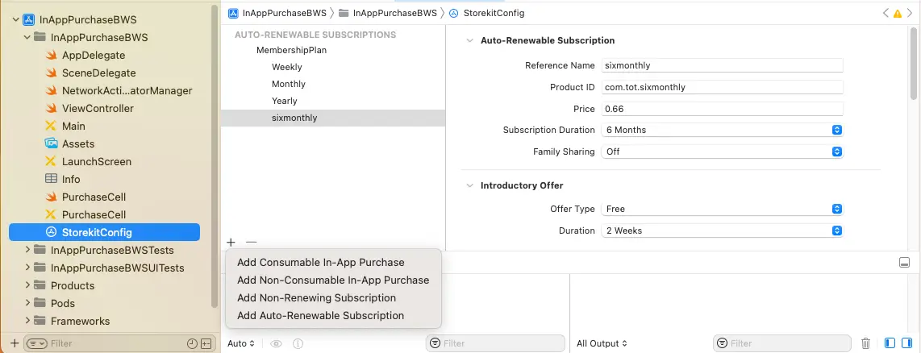The image size is (921, 353).
Task: Select StorekitConfig in the navigator
Action: pos(104,232)
